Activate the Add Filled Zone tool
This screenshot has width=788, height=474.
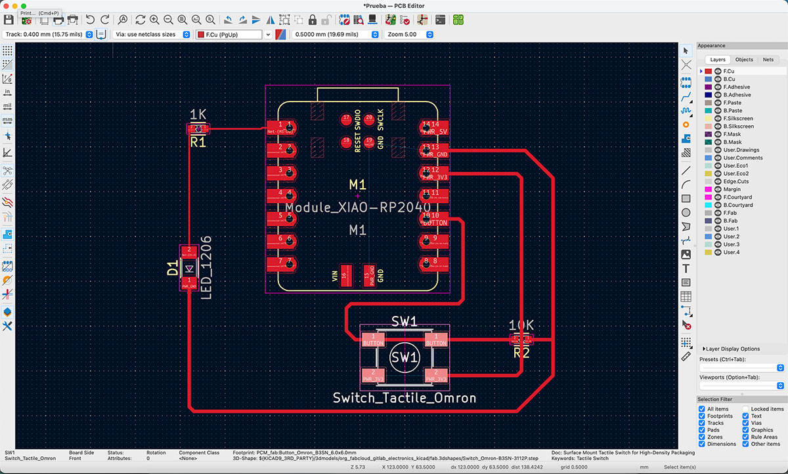pos(686,139)
